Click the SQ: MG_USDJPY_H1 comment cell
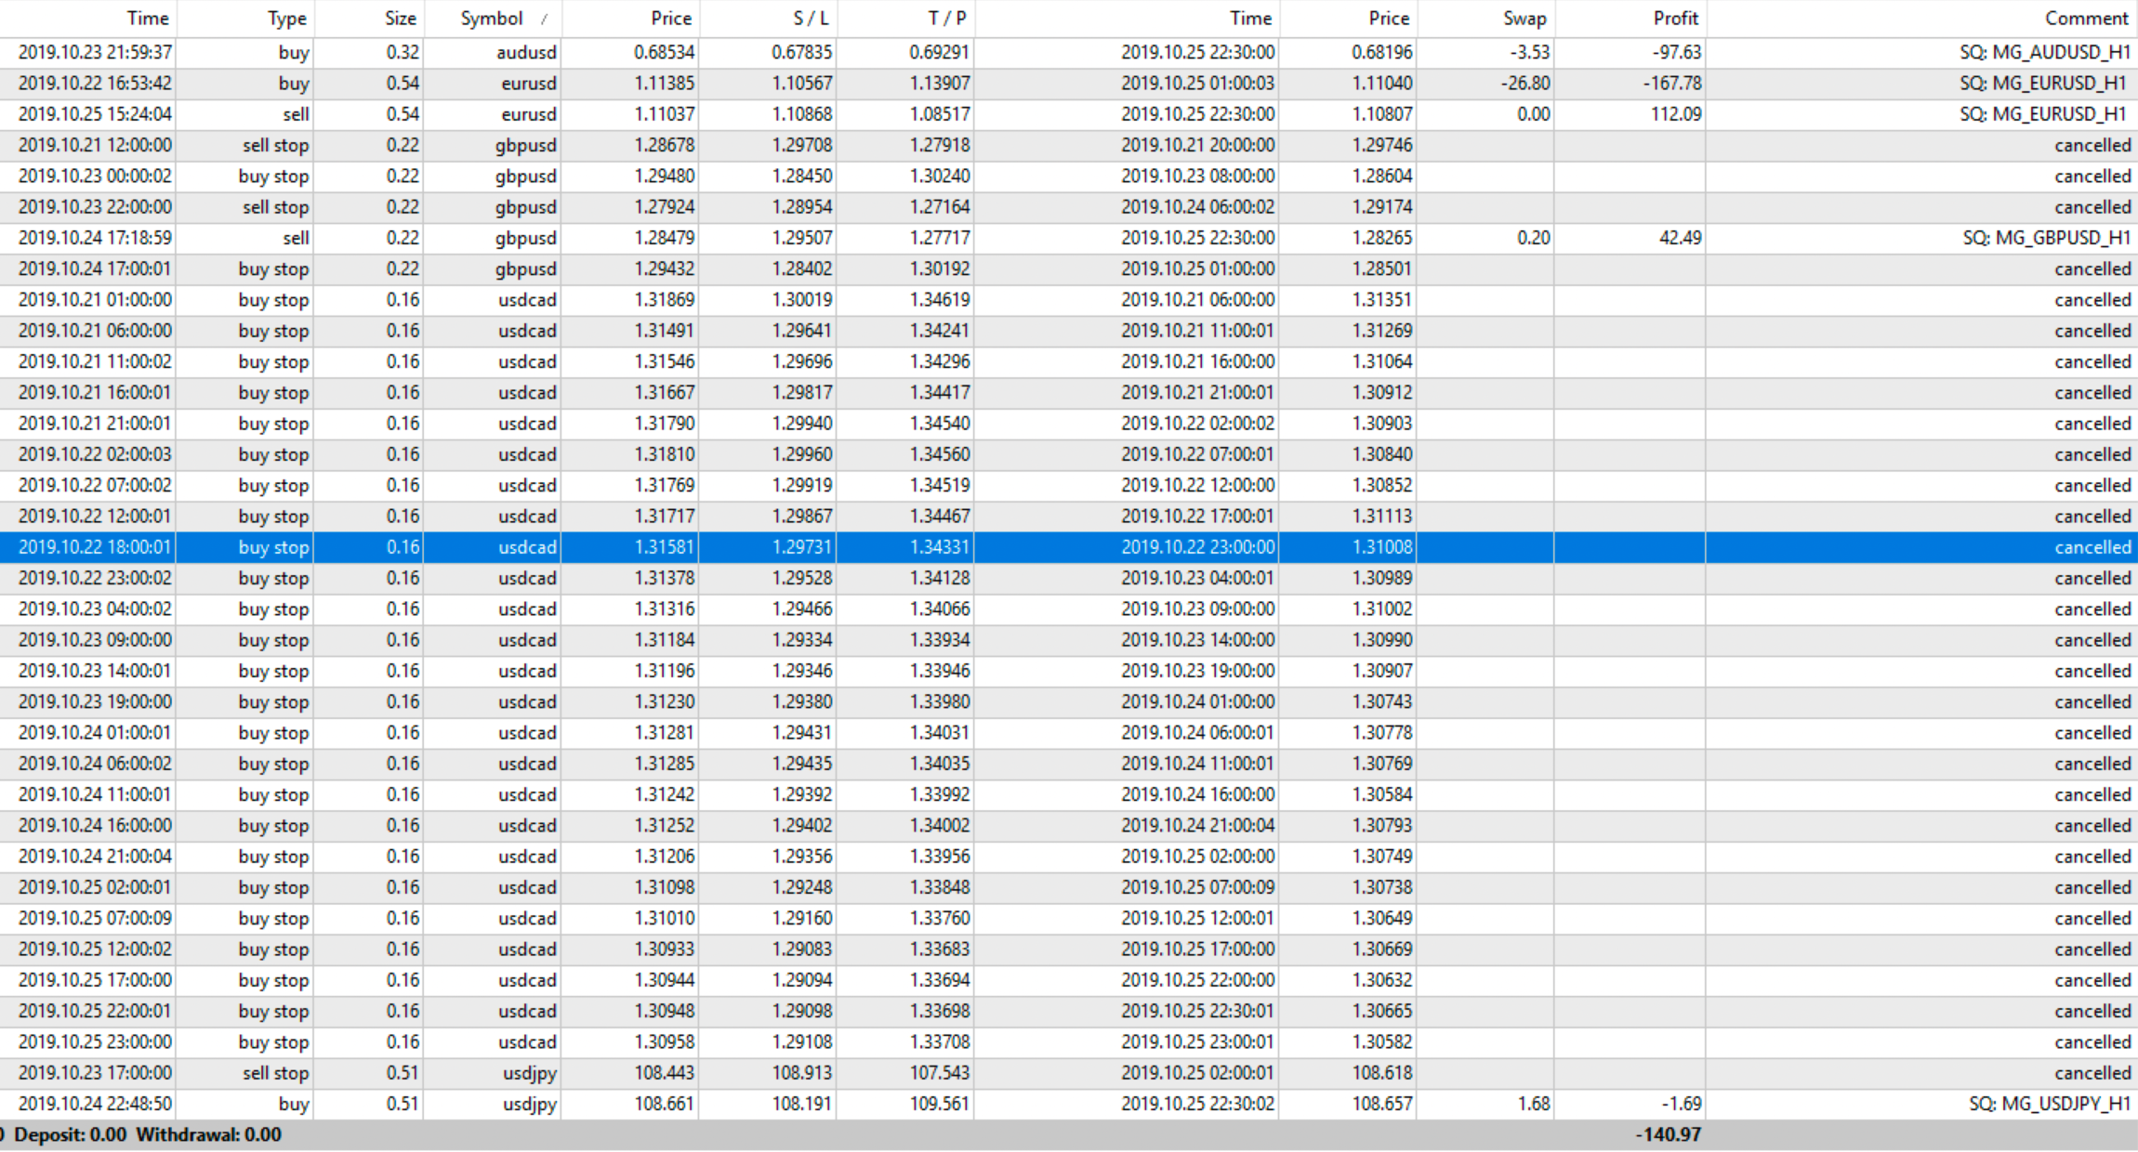 click(2049, 1104)
